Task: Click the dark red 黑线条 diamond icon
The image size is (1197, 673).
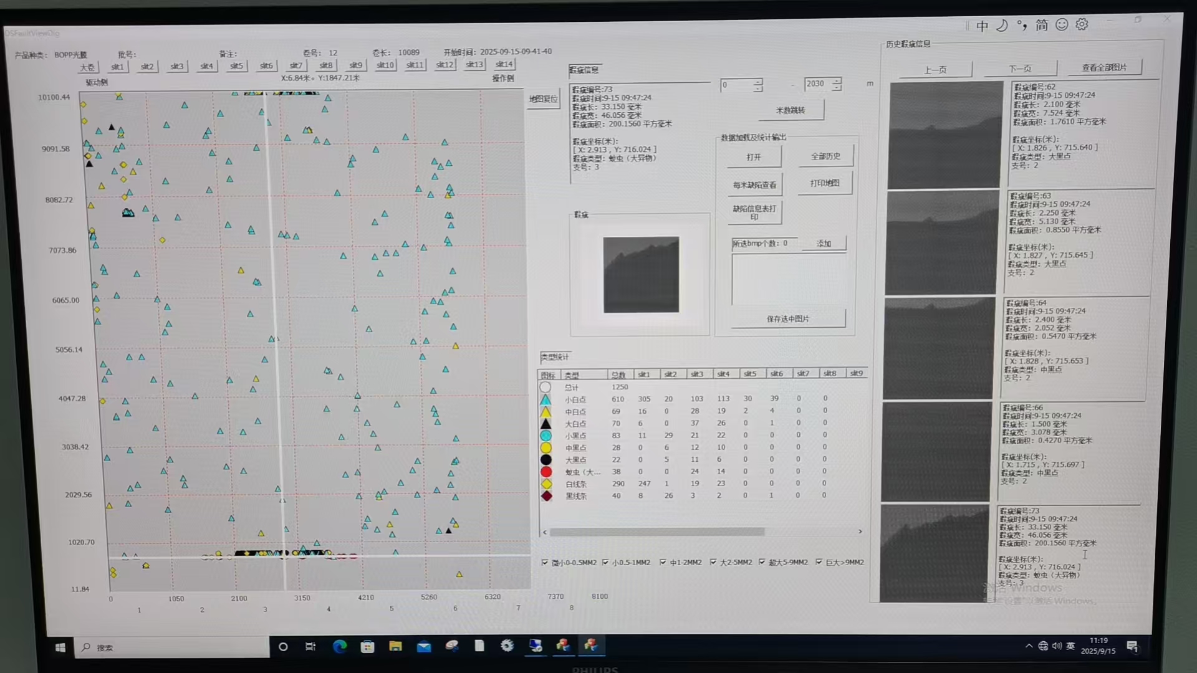Action: click(546, 496)
